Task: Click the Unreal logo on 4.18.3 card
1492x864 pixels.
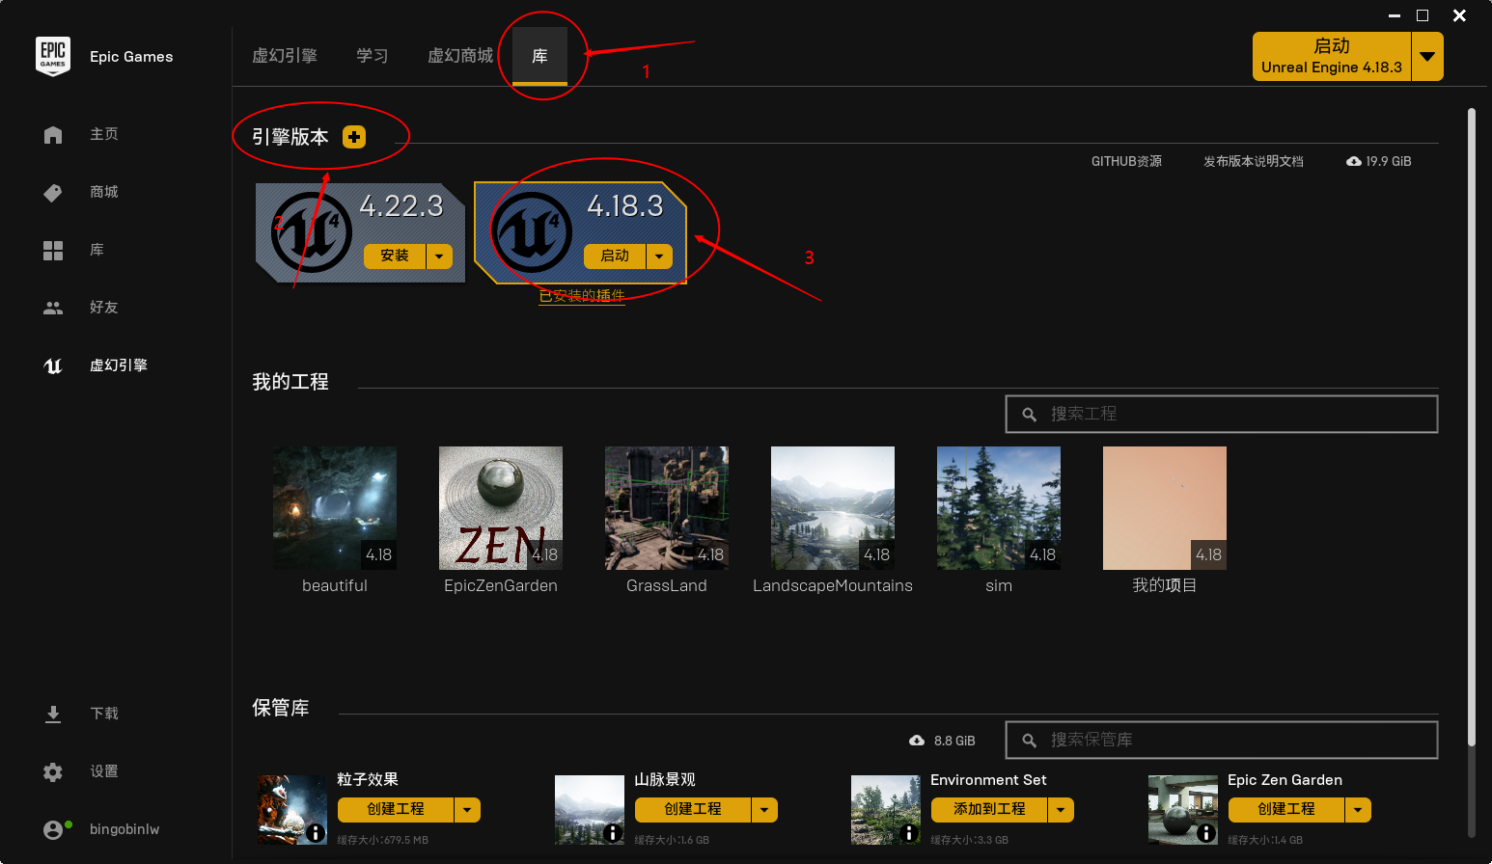Action: (x=531, y=232)
